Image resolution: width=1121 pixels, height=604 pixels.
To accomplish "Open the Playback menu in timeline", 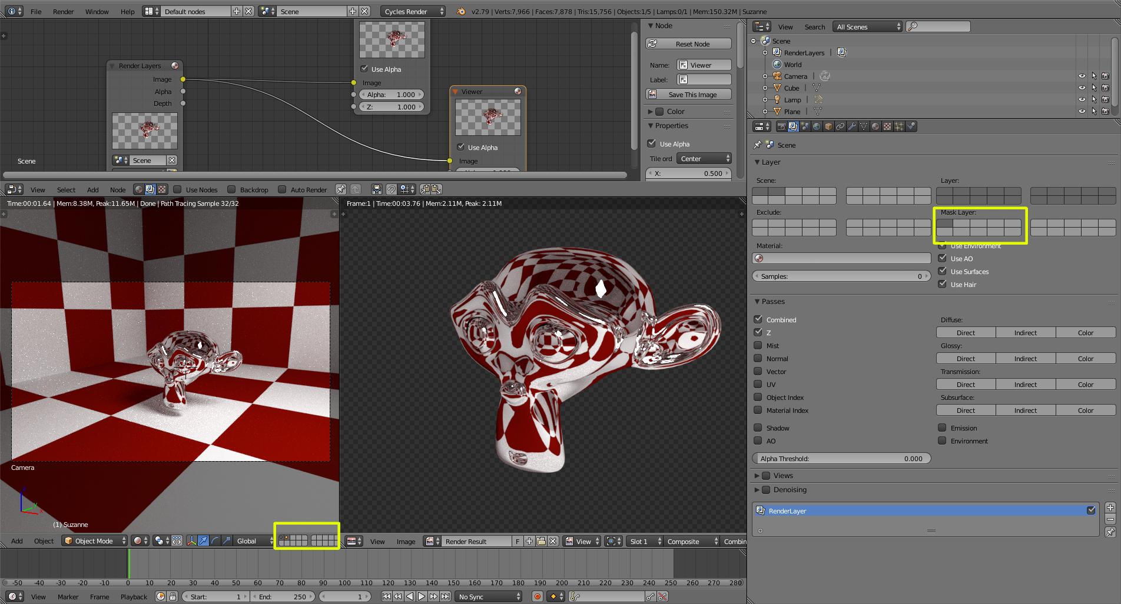I will tap(134, 596).
